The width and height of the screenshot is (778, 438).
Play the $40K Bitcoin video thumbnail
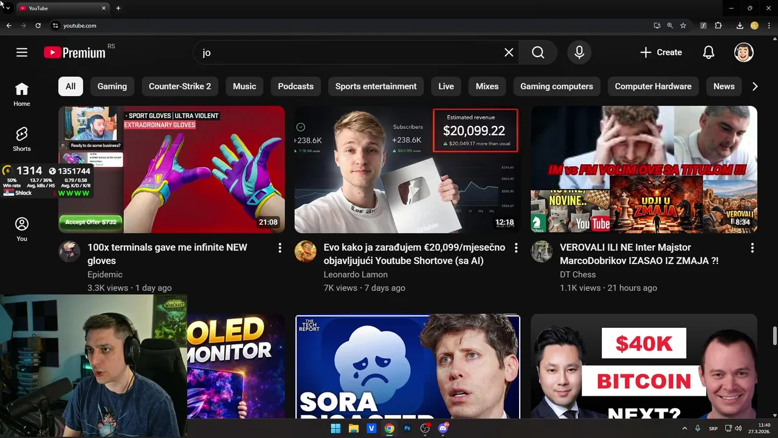pyautogui.click(x=644, y=367)
